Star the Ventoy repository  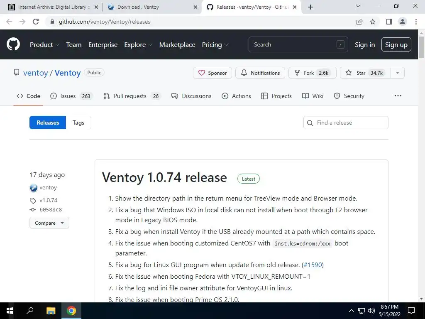(x=365, y=73)
